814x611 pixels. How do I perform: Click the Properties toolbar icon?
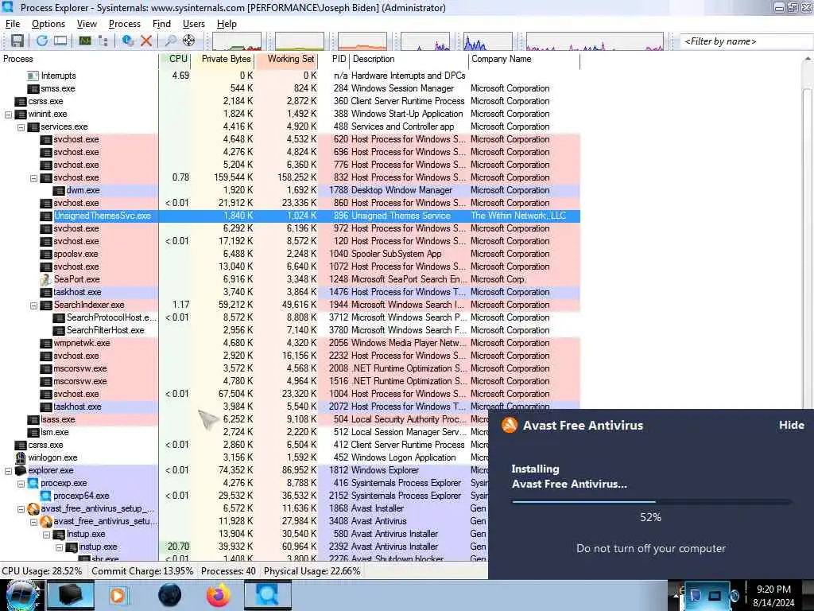pos(128,41)
